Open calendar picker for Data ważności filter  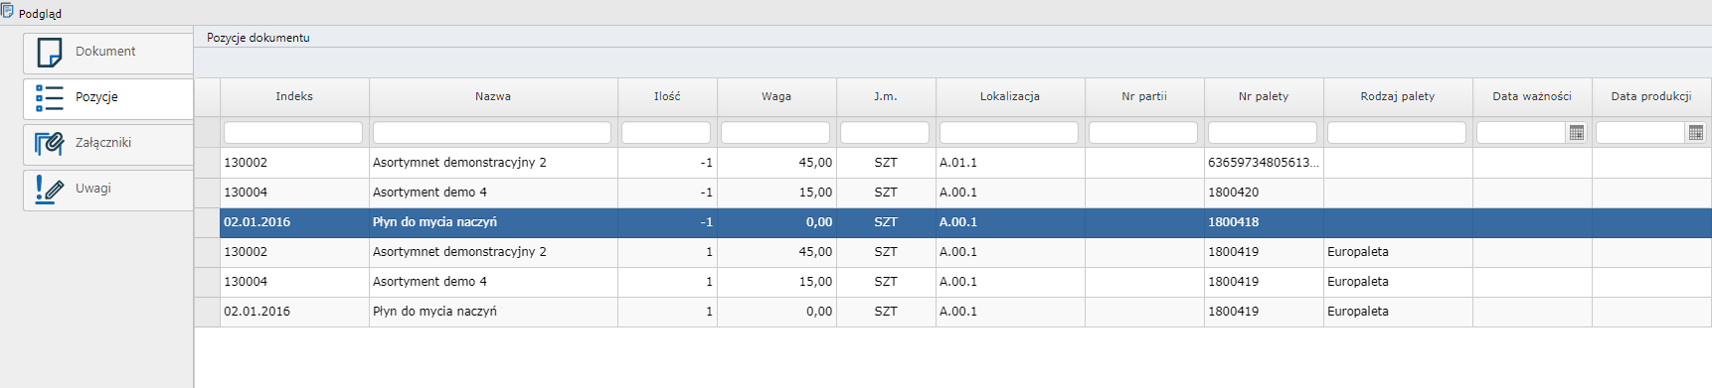[x=1577, y=132]
